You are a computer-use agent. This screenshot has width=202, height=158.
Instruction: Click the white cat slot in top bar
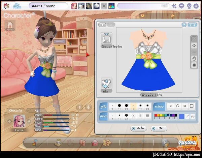pyautogui.click(x=81, y=6)
